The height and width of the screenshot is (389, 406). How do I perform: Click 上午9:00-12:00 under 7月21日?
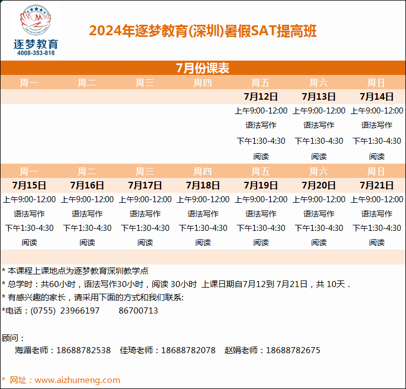[x=377, y=199]
